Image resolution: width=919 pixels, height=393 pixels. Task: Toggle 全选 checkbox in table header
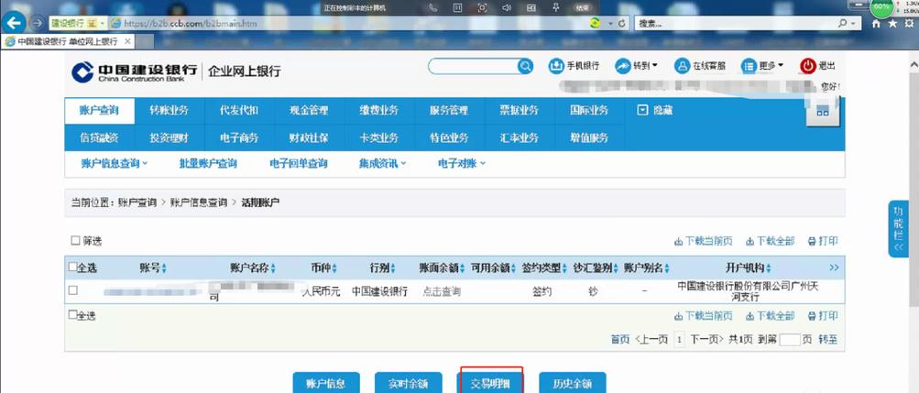(72, 267)
